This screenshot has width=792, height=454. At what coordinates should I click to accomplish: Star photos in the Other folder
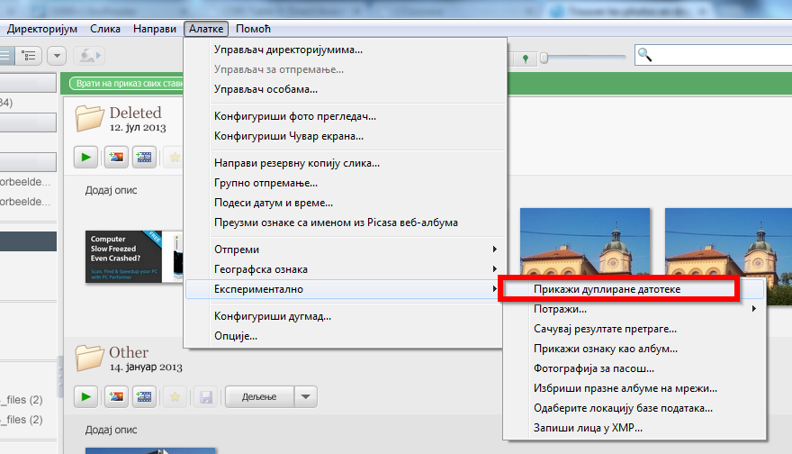pos(175,396)
